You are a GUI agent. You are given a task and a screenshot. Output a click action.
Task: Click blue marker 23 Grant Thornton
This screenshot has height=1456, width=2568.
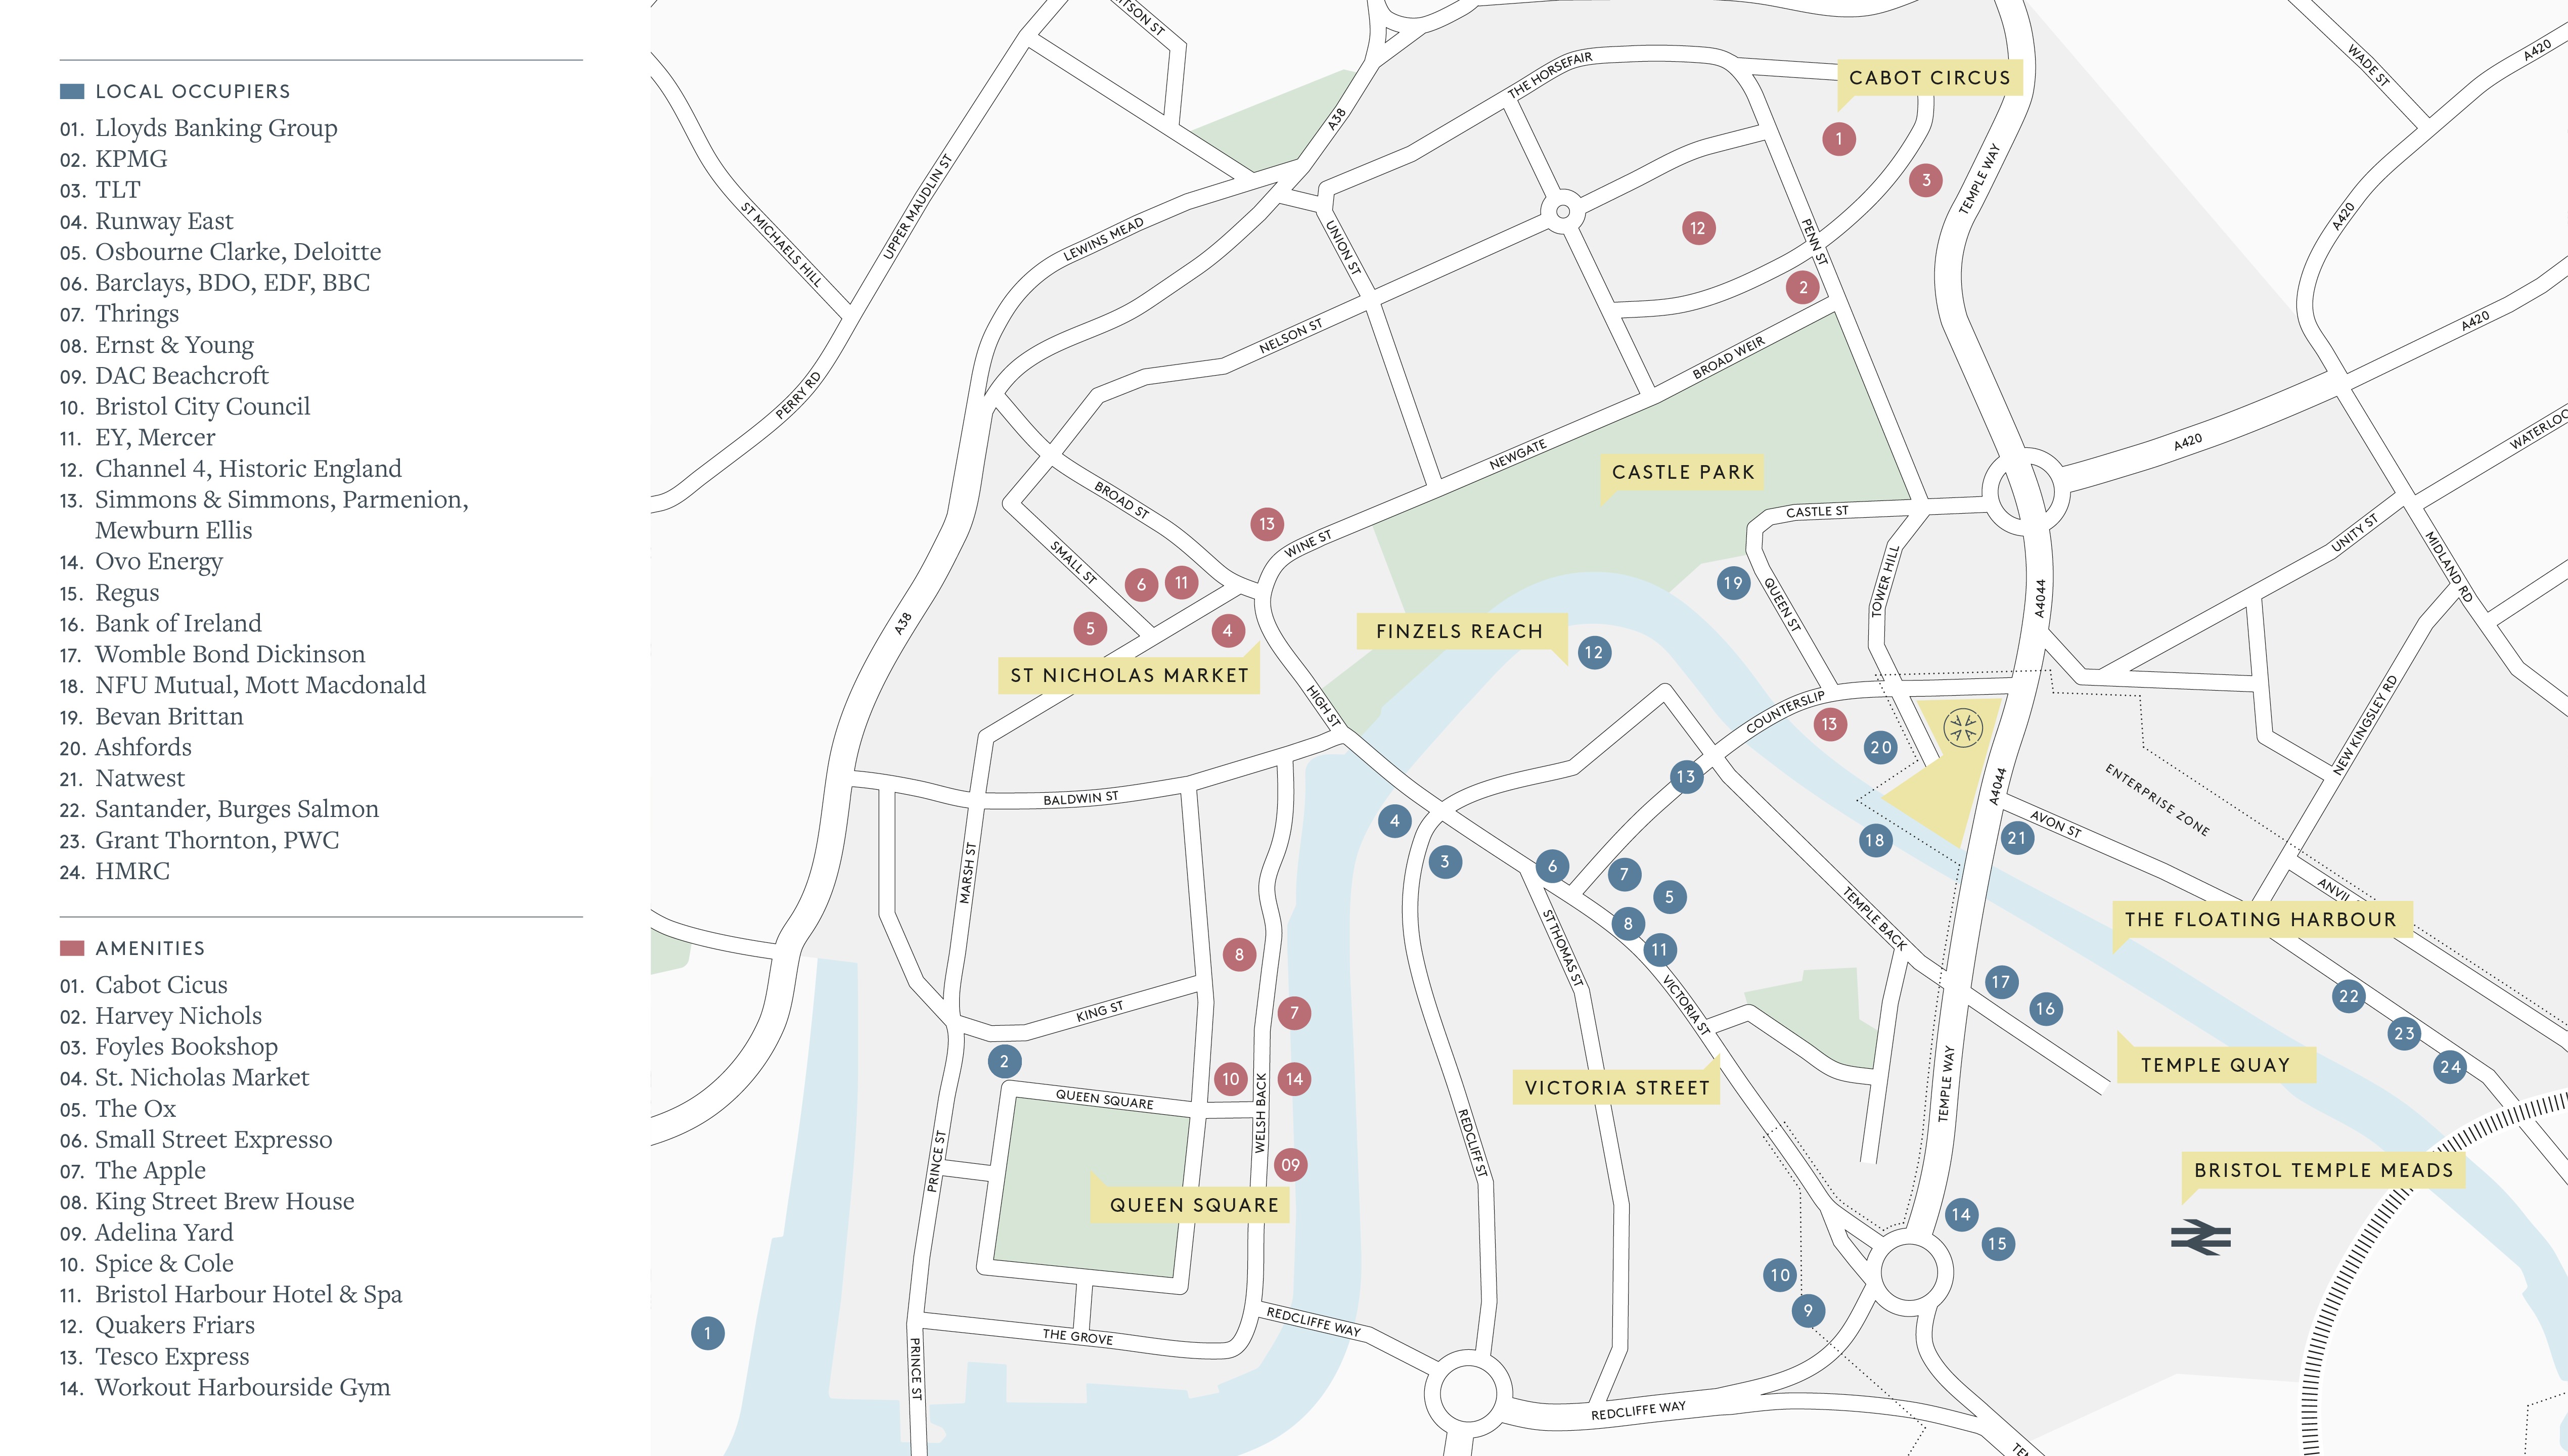tap(2404, 1034)
